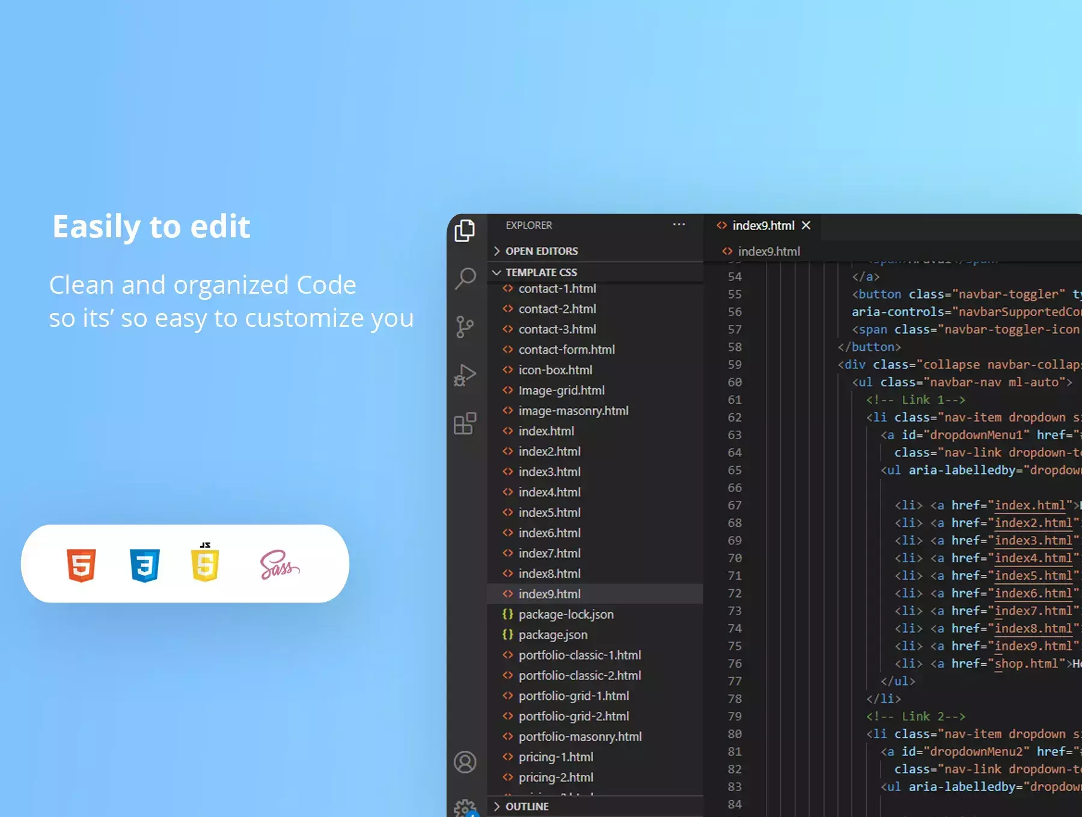Click the Sass logo badge
Image resolution: width=1082 pixels, height=817 pixels.
(x=280, y=565)
